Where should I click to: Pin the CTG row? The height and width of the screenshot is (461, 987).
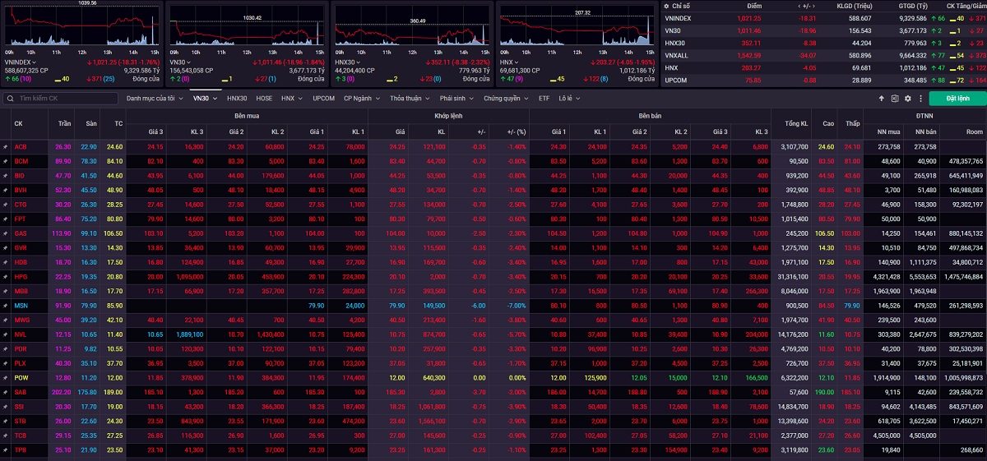5,204
